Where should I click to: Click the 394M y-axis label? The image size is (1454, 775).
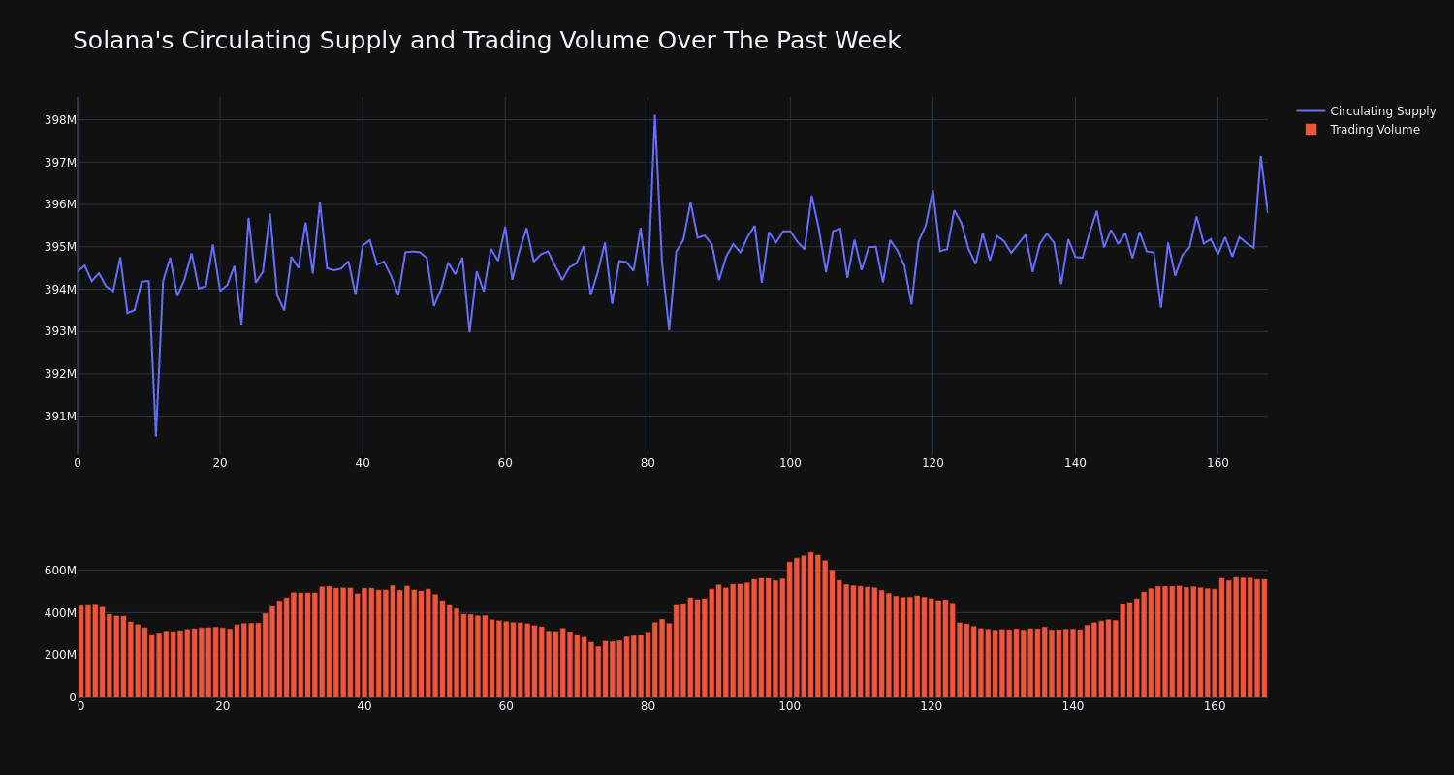[x=60, y=290]
